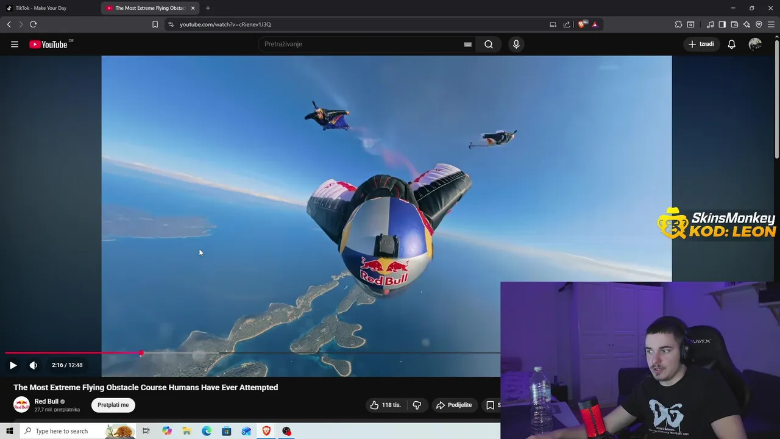Click the YouTube search magnifier button

[489, 44]
